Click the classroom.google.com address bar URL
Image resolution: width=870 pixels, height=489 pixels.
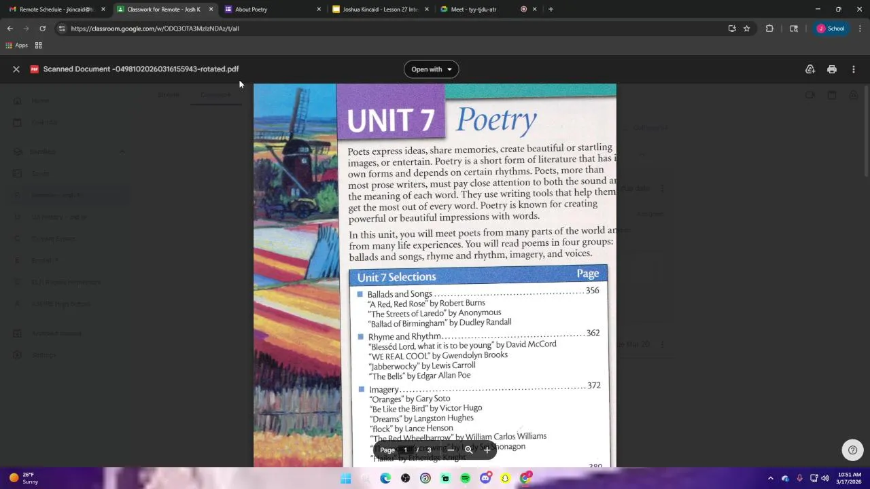coord(155,29)
